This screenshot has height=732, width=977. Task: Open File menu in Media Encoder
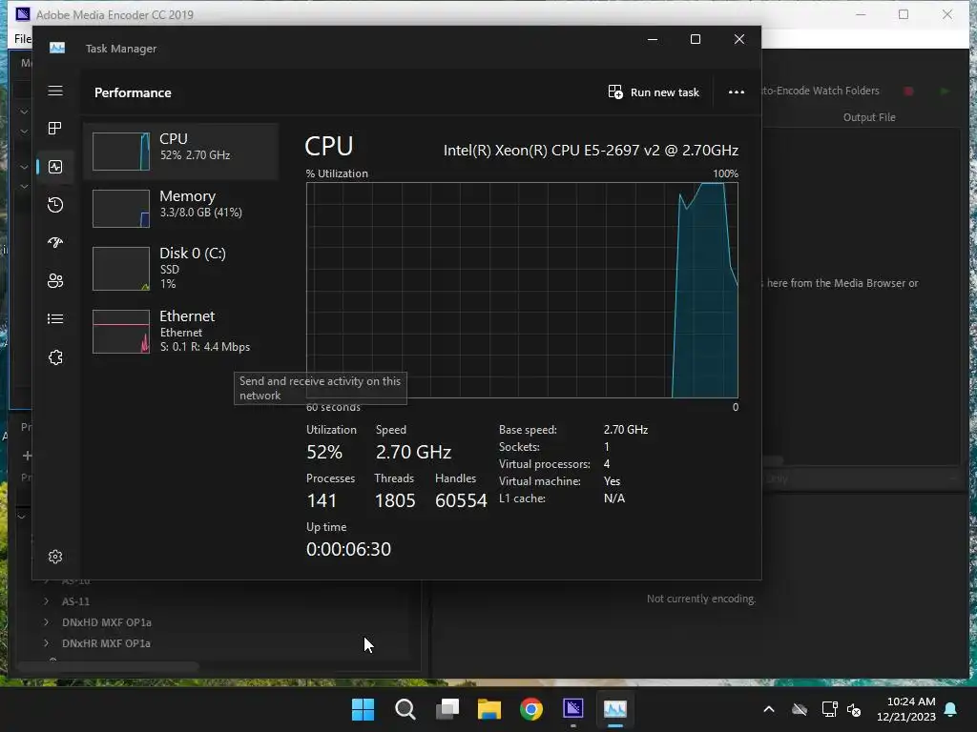pyautogui.click(x=23, y=38)
